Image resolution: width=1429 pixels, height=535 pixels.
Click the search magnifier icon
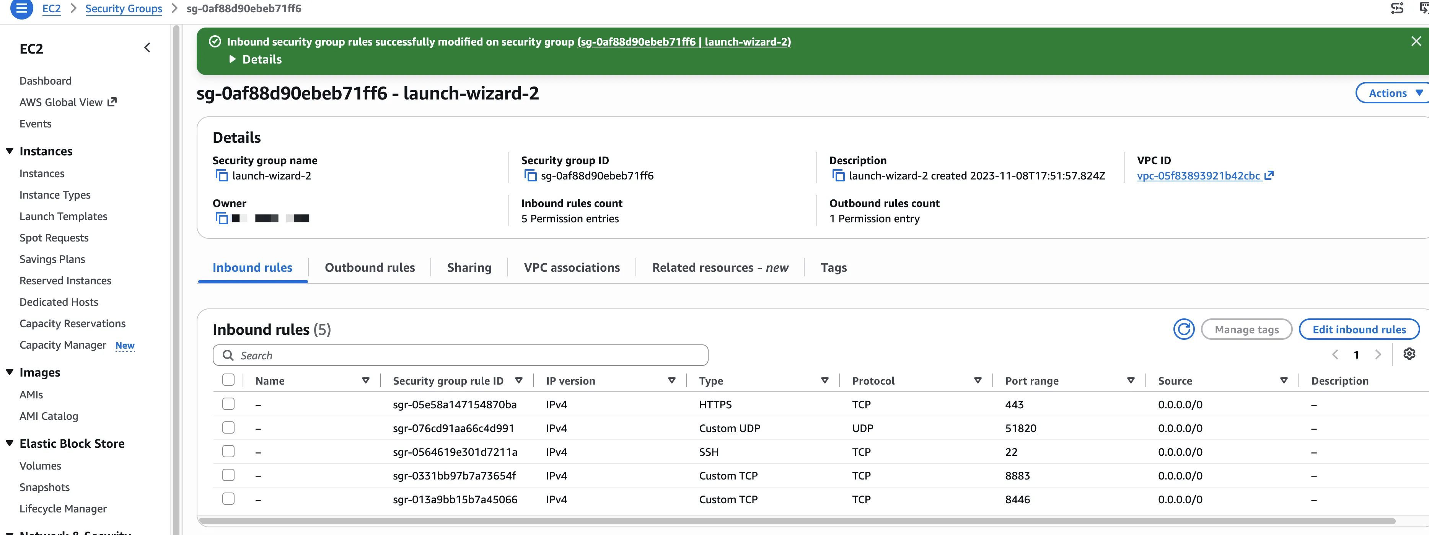click(x=227, y=355)
